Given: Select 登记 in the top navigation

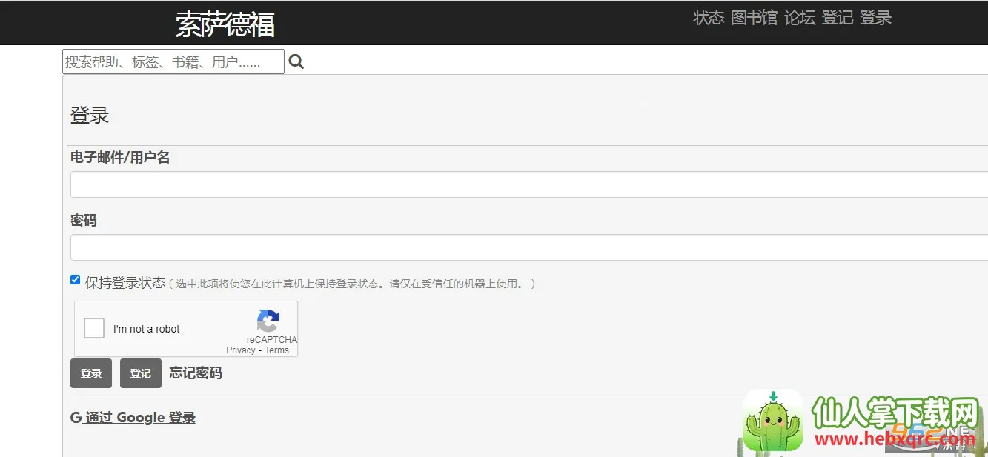Looking at the screenshot, I should click(x=838, y=18).
